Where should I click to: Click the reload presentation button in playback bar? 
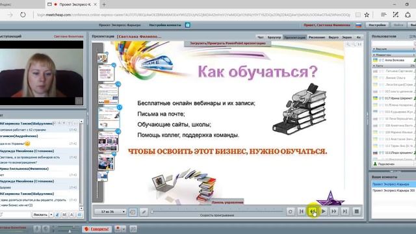291,211
